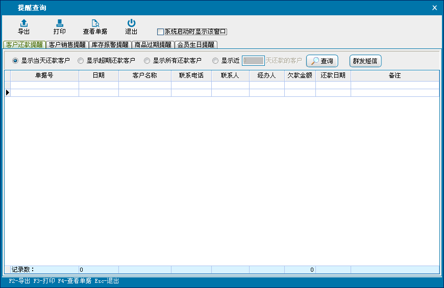
Task: Select 显示超期还款客户 radio option
Action: pos(81,61)
